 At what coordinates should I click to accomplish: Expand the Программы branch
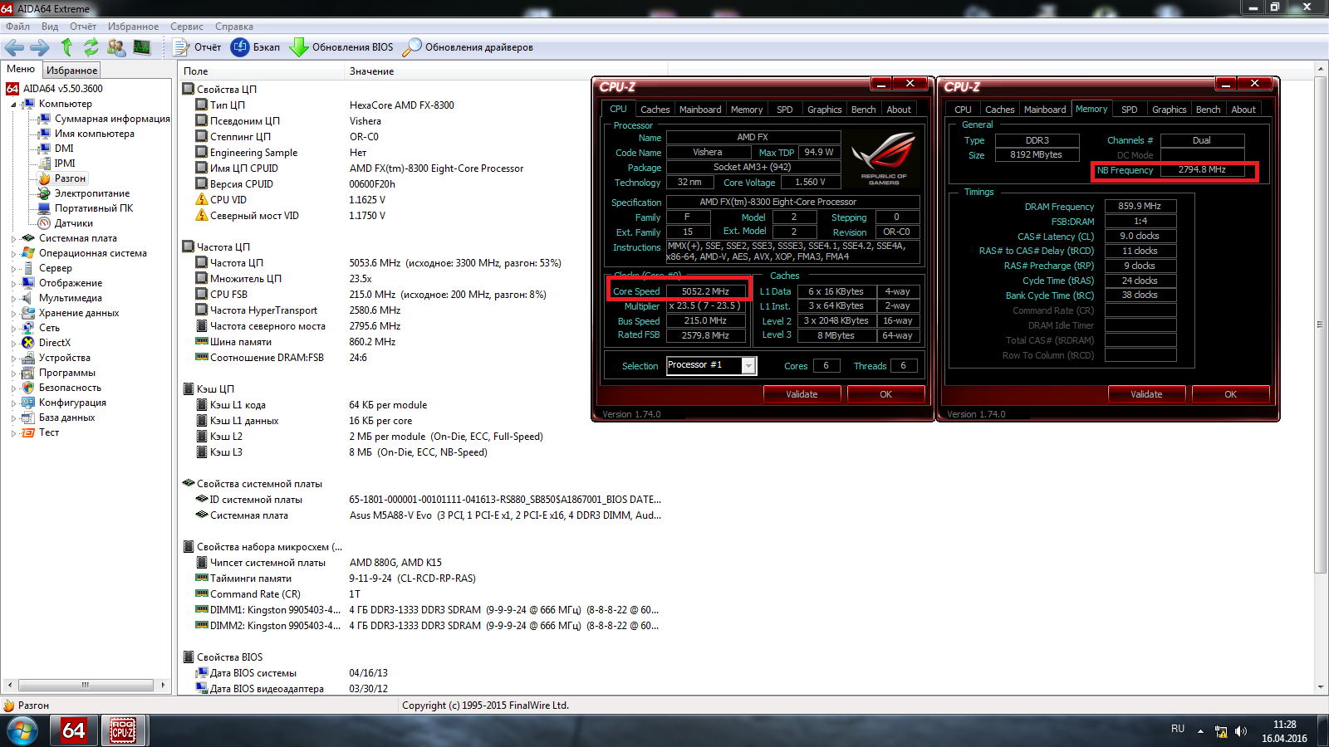(13, 373)
